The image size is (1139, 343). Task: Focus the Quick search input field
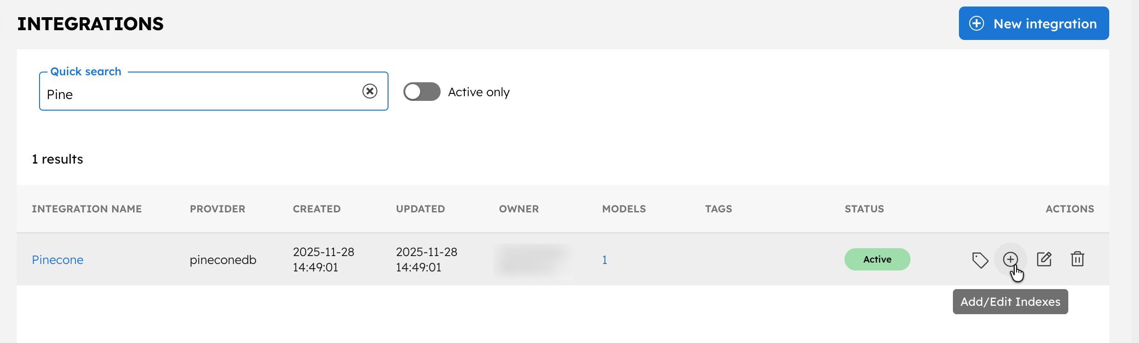click(200, 94)
